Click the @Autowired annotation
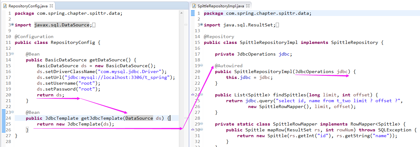 pyautogui.click(x=229, y=66)
